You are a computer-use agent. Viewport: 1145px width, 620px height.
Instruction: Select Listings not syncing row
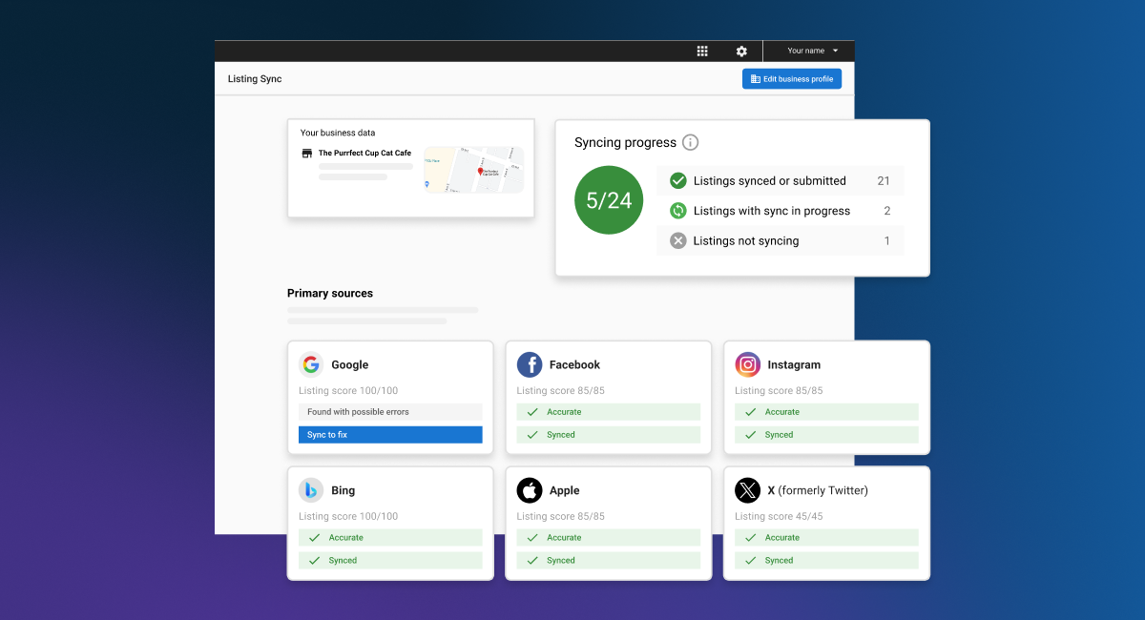pyautogui.click(x=780, y=240)
